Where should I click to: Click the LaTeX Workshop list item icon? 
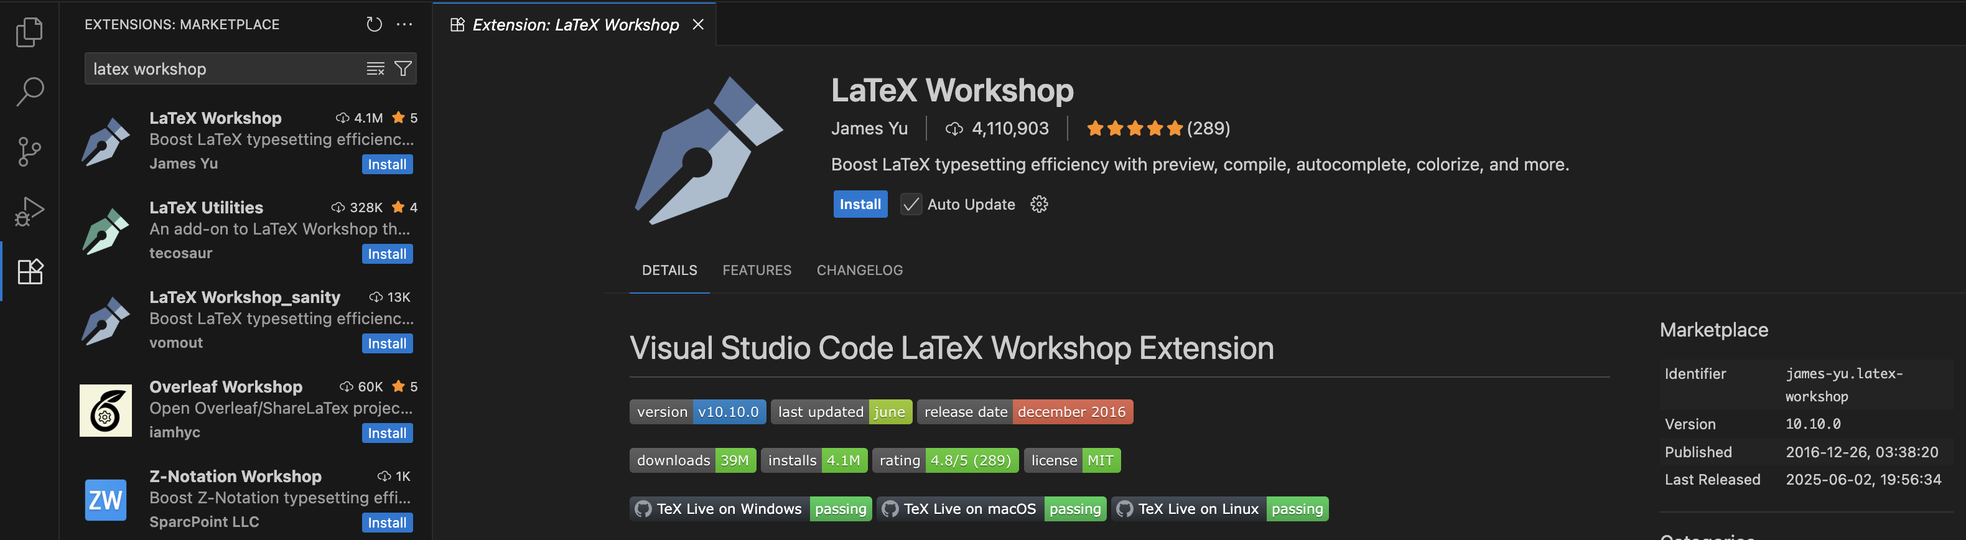[x=105, y=142]
